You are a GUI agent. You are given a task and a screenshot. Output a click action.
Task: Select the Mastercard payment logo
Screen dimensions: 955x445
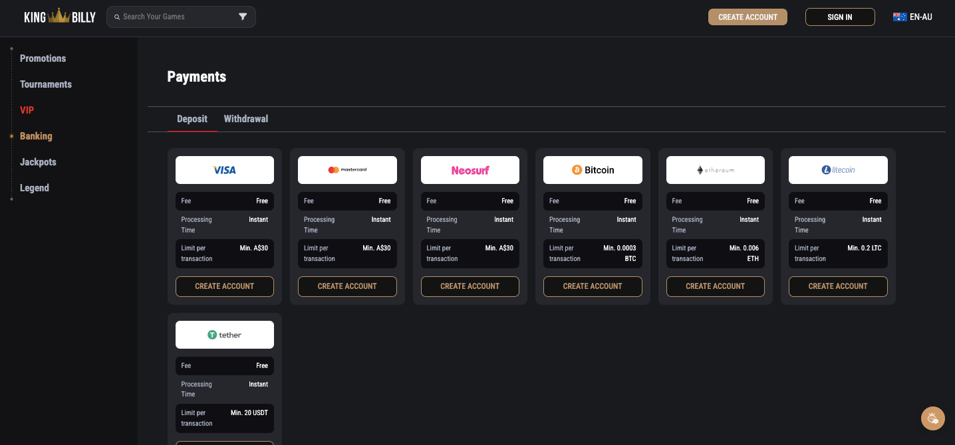coord(347,170)
